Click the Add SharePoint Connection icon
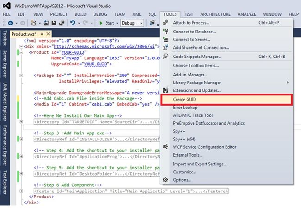Image resolution: width=301 pixels, height=216 pixels. point(165,47)
